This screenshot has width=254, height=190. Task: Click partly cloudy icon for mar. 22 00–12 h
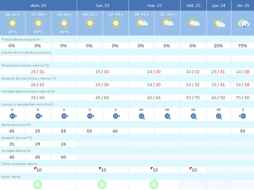[x=141, y=23]
